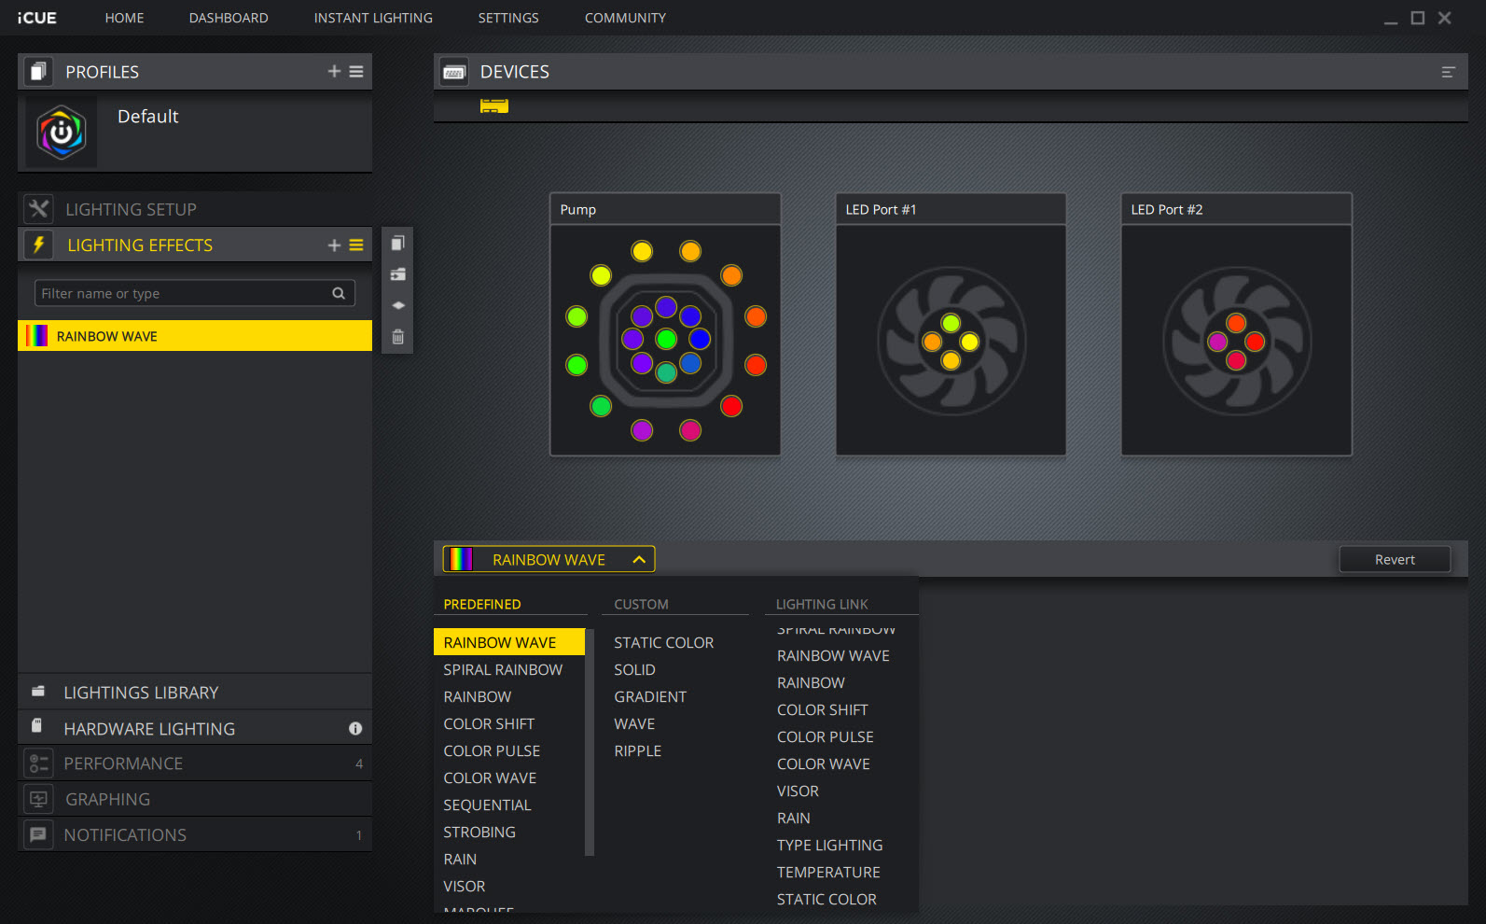
Task: Choose TYPE LIGHTING under Lighting Link
Action: tap(829, 845)
